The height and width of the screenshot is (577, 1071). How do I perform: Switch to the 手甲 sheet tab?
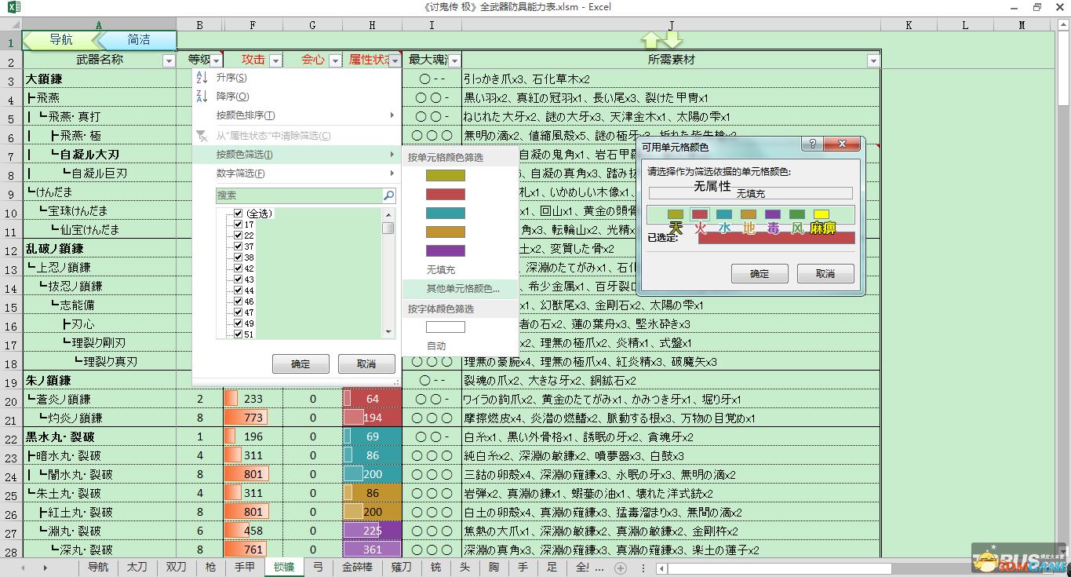click(x=245, y=567)
